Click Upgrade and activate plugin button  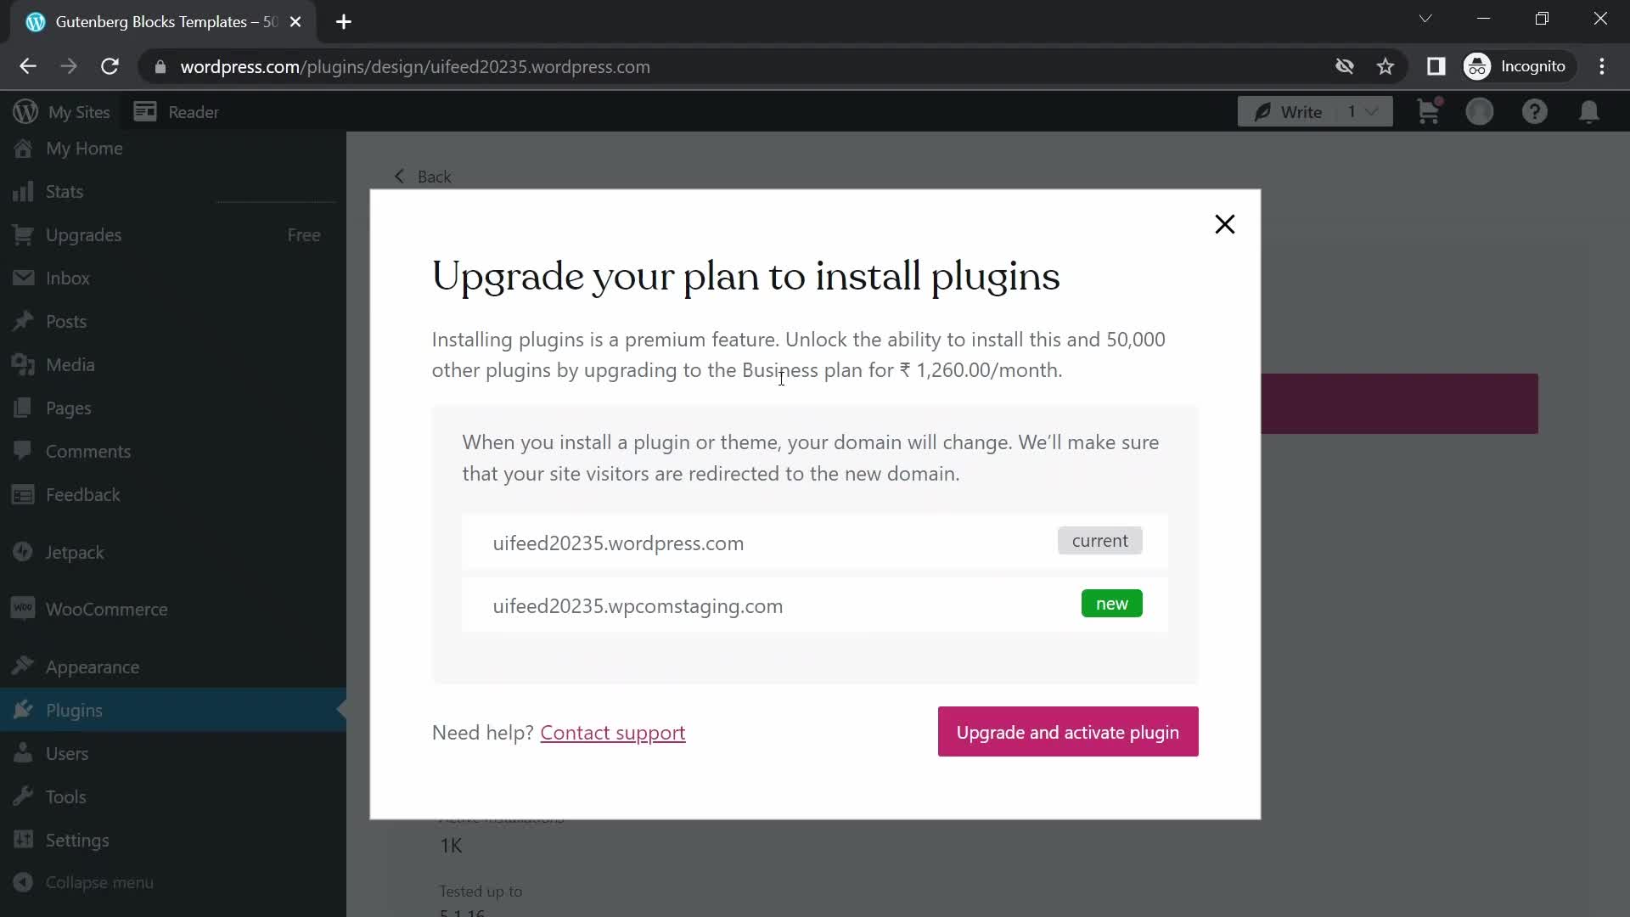click(1068, 731)
